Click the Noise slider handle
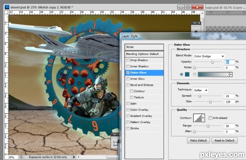The image size is (246, 160). 194,68
